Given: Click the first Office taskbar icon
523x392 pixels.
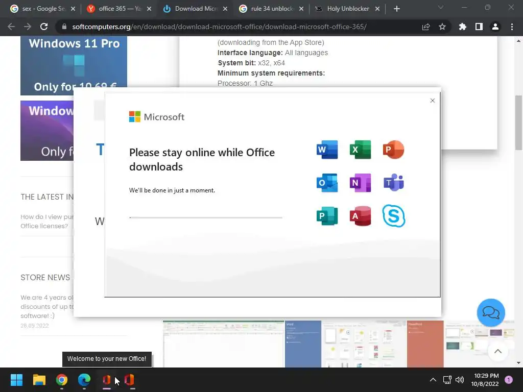Looking at the screenshot, I should pyautogui.click(x=107, y=380).
